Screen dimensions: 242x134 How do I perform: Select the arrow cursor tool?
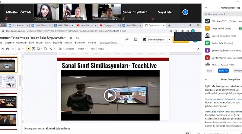point(28,49)
